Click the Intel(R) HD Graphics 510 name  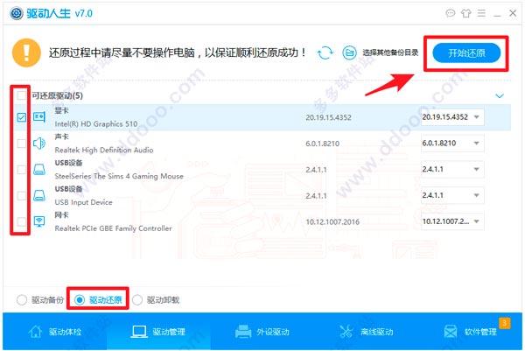point(96,124)
